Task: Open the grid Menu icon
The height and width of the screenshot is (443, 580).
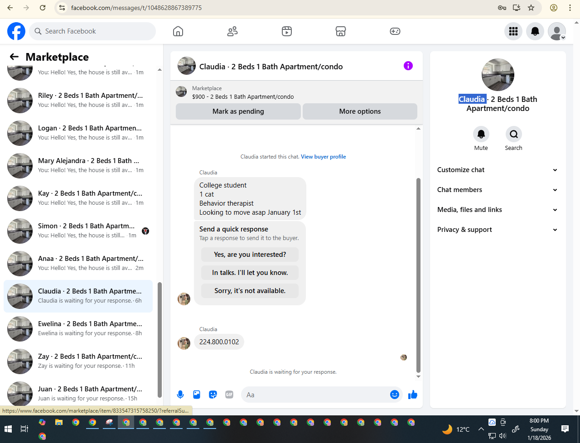Action: [513, 31]
